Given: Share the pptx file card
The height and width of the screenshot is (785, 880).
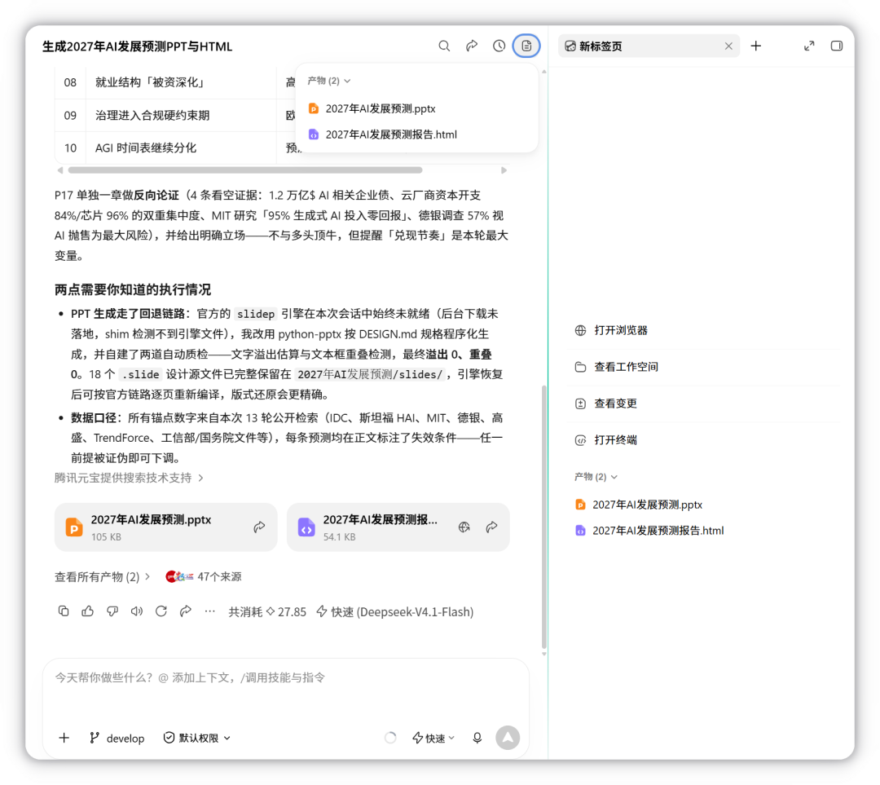Looking at the screenshot, I should [x=259, y=527].
